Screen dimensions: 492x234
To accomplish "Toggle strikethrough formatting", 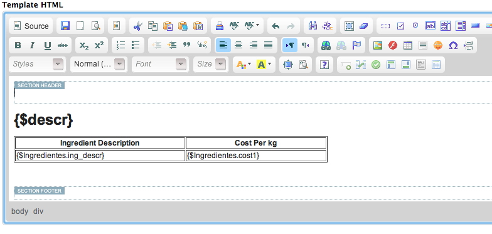I will (x=63, y=45).
